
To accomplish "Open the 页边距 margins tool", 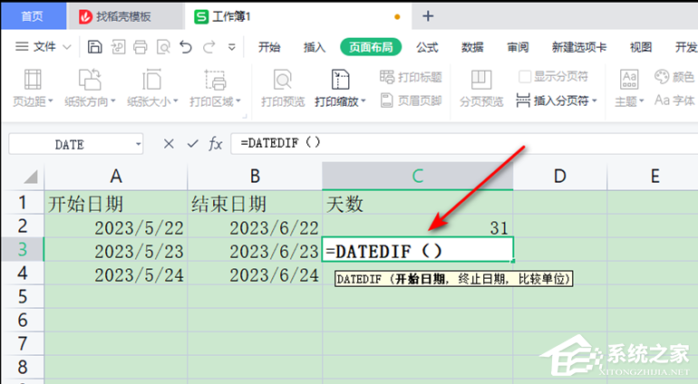I will pyautogui.click(x=33, y=89).
